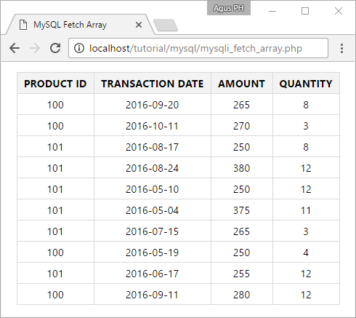Click the greyed forward arrow
Screen dimensions: 356x318
point(35,48)
